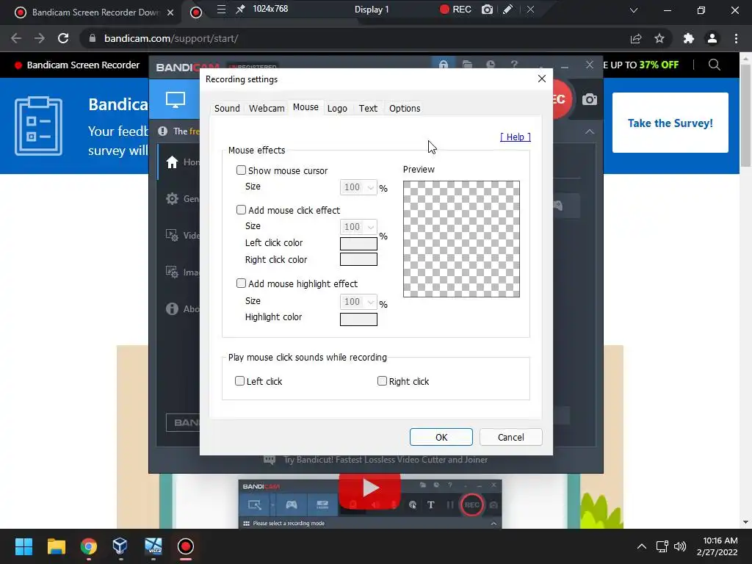Open the click effect Size dropdown
752x564 pixels.
coord(358,226)
